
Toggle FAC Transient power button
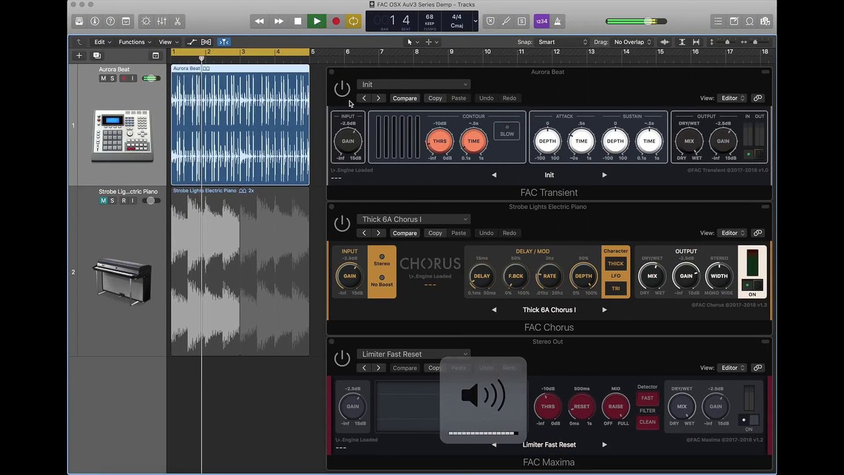tap(342, 88)
